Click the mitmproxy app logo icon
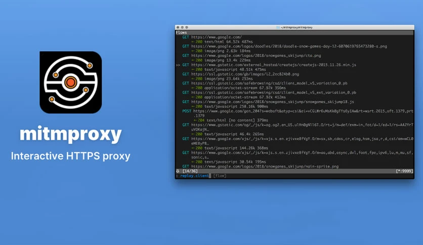Screen dimensions: 423x245 point(71,83)
